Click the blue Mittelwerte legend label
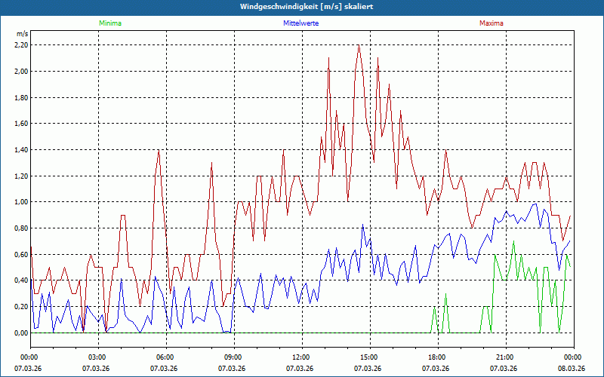The width and height of the screenshot is (604, 377). [300, 23]
